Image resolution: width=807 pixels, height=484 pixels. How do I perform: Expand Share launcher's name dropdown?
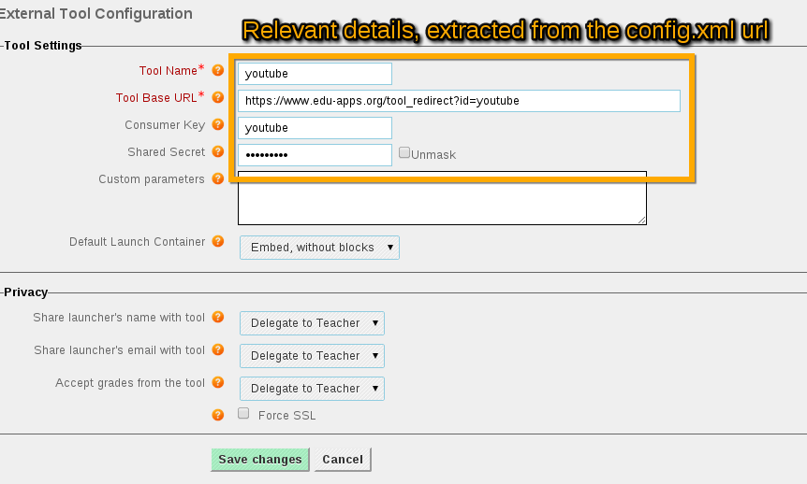point(312,323)
